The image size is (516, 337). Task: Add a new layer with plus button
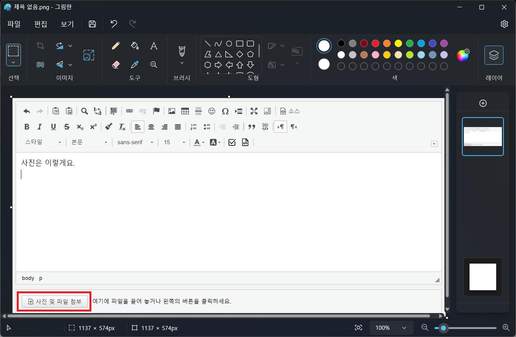483,103
